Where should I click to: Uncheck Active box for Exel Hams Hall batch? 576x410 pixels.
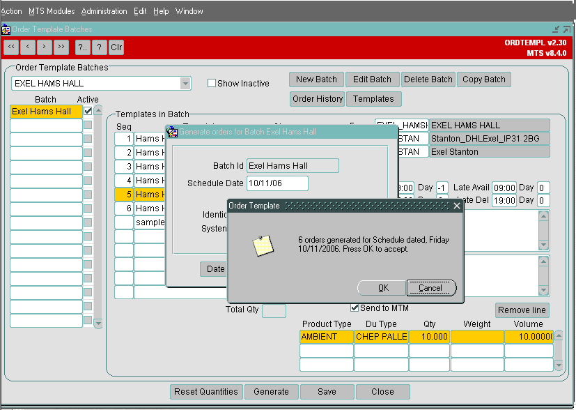point(88,111)
